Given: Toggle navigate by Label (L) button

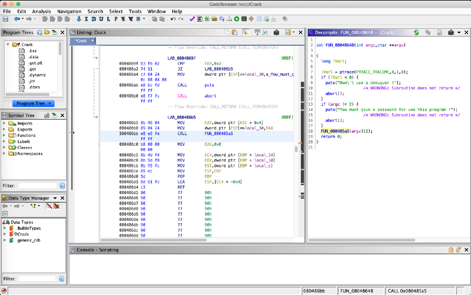Looking at the screenshot, I should click(108, 19).
